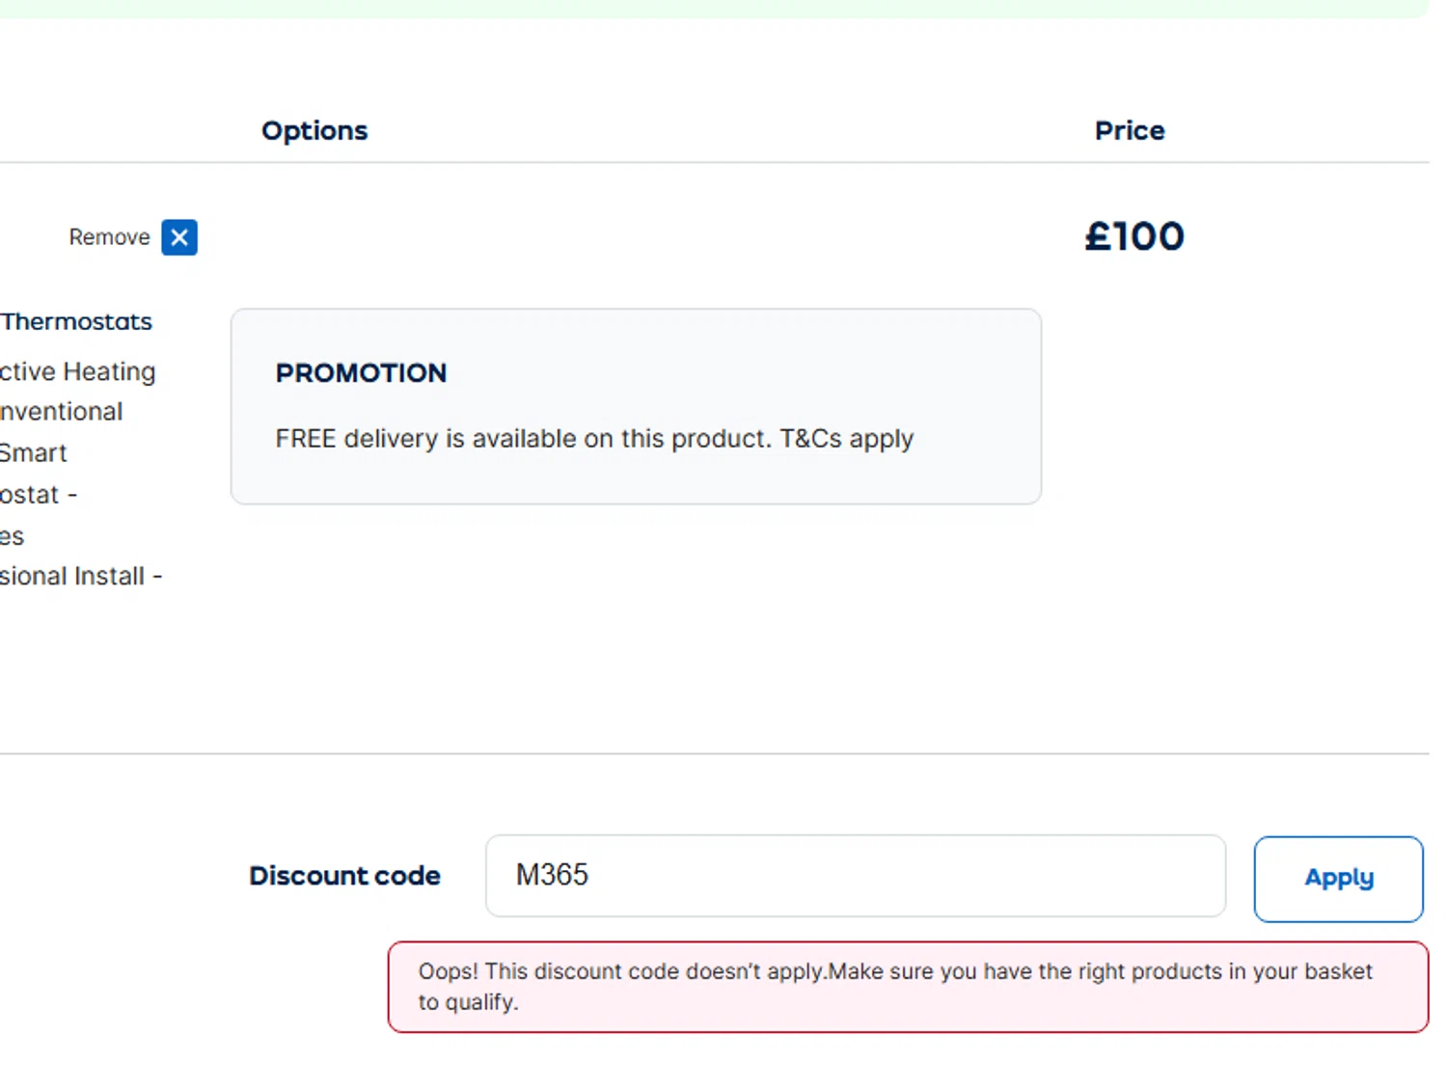Click the 'ostat -' description line

coord(39,495)
